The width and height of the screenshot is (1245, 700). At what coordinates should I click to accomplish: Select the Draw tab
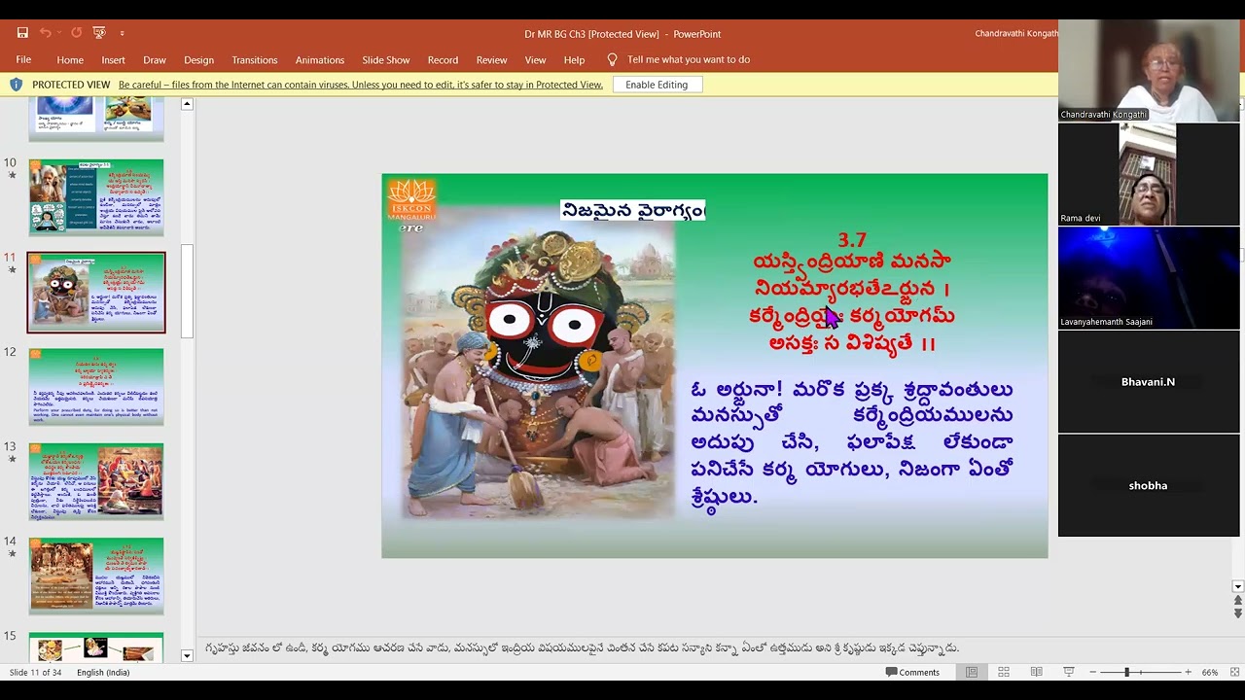click(155, 59)
